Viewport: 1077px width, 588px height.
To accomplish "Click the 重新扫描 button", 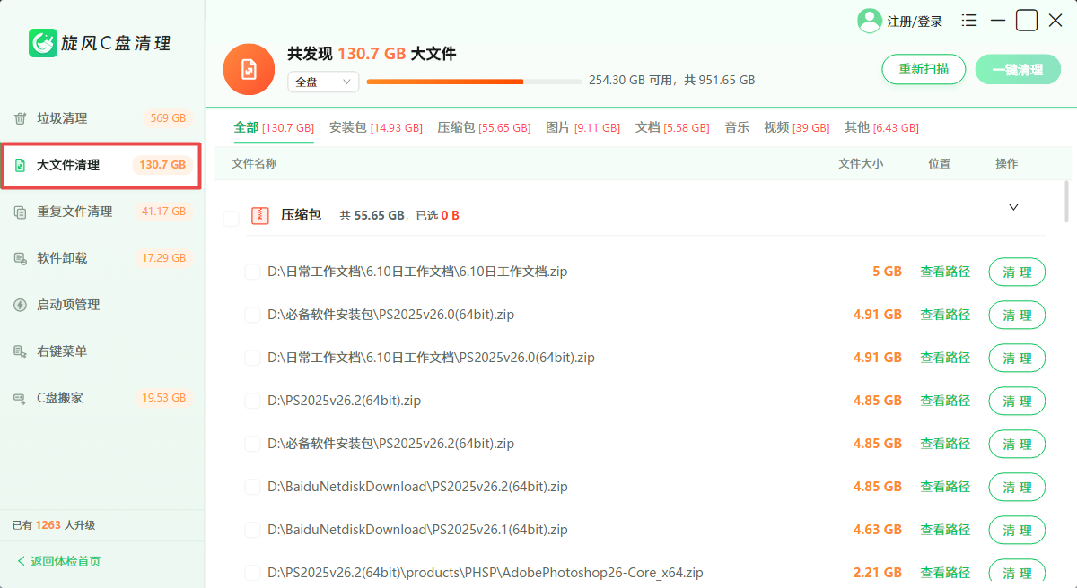I will pos(924,69).
